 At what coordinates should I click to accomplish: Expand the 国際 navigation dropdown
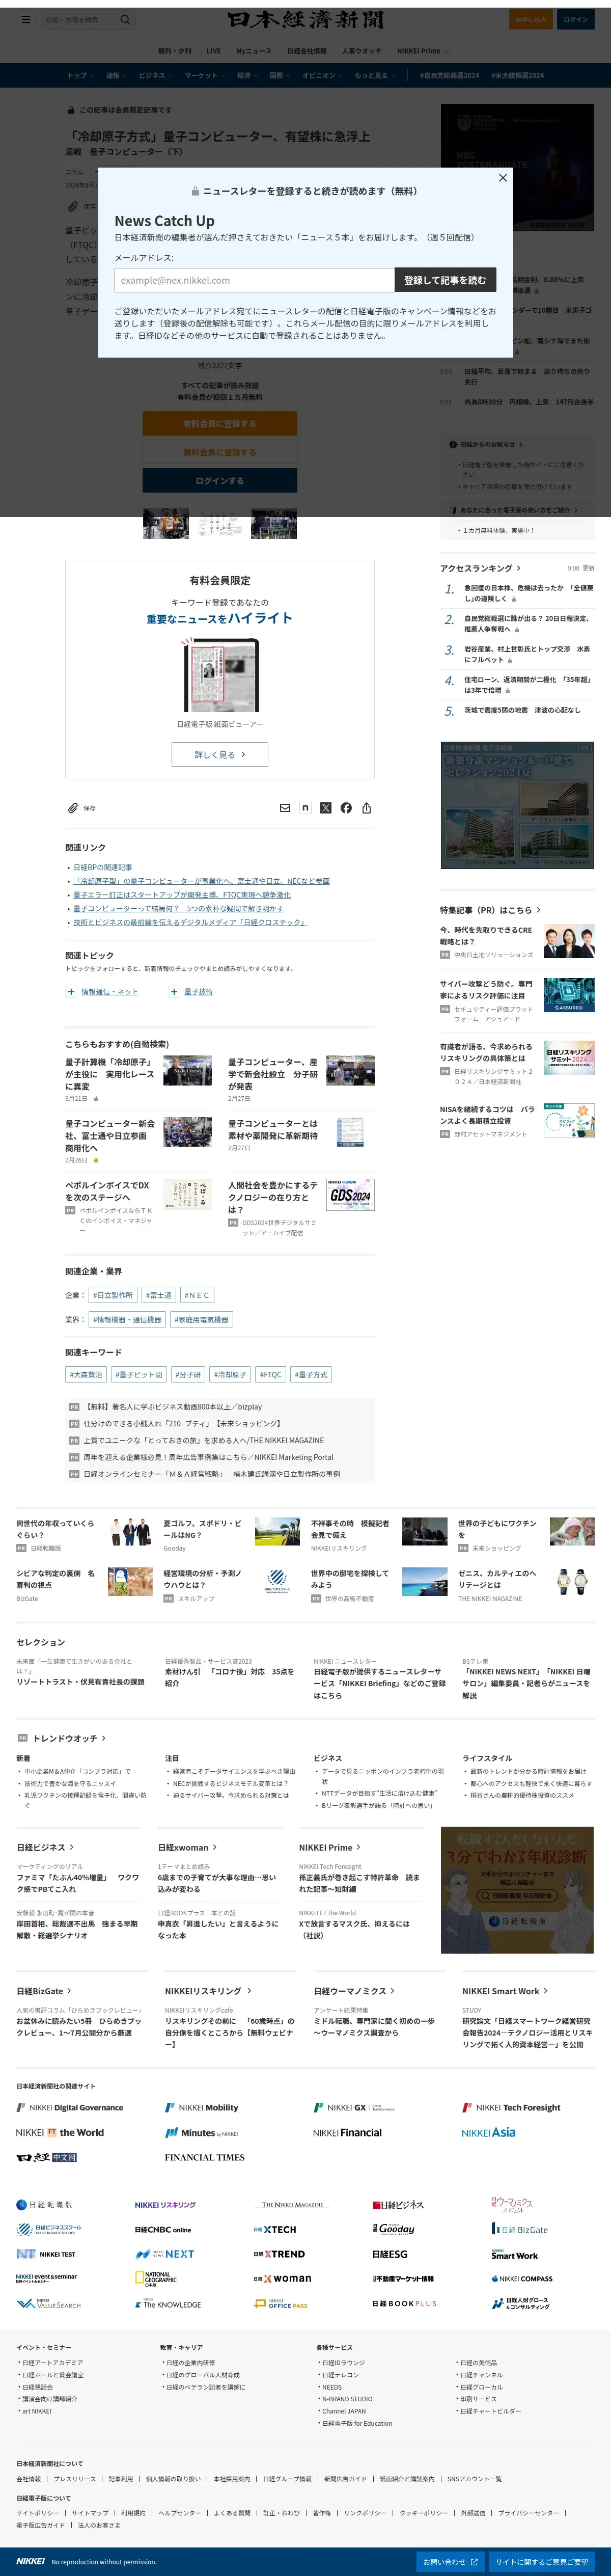click(x=280, y=76)
